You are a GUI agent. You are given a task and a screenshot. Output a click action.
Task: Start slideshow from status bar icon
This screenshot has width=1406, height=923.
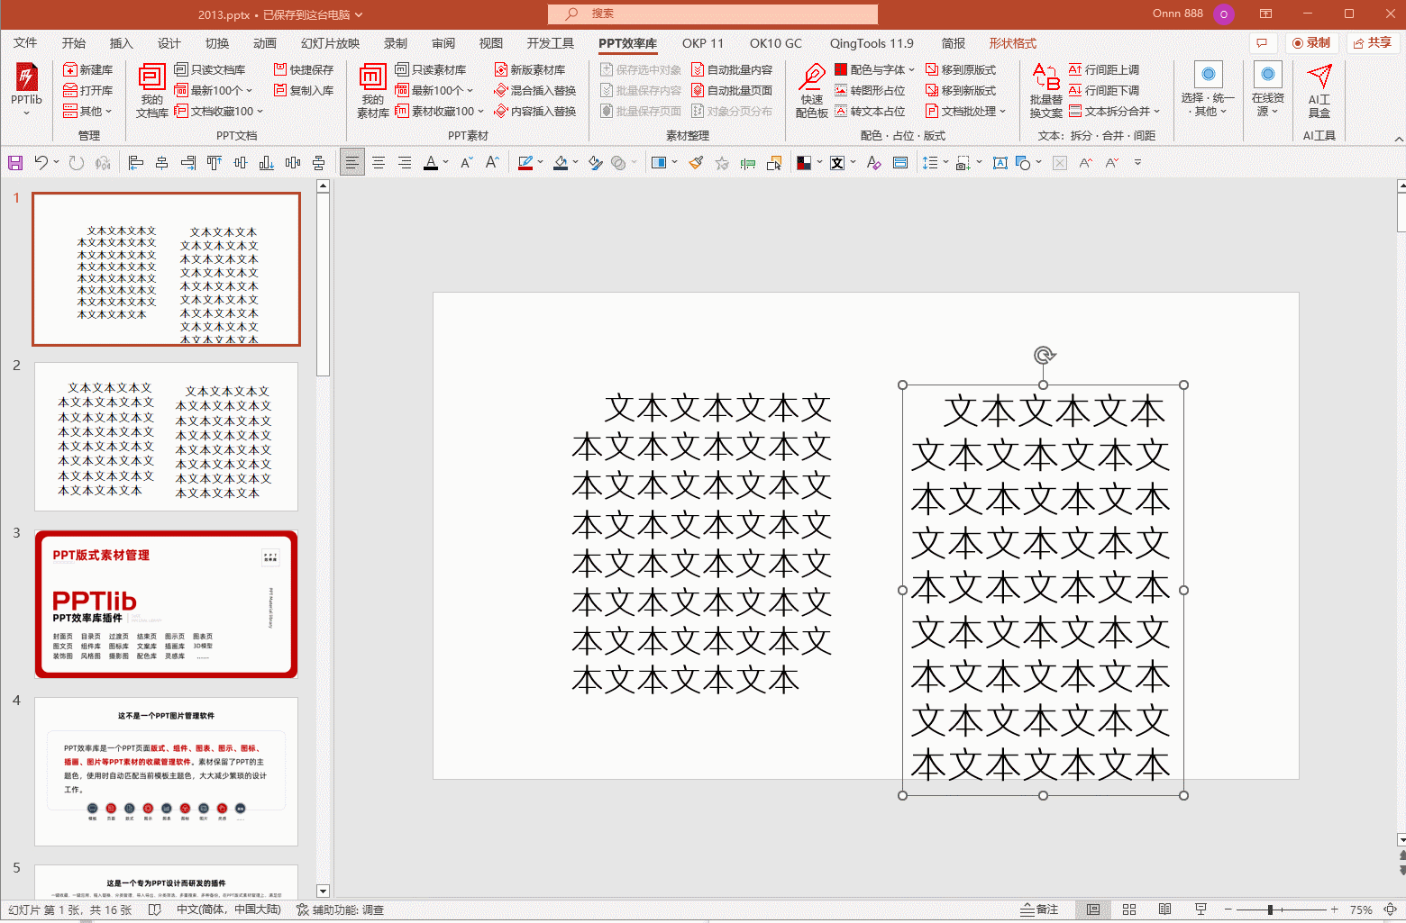point(1201,909)
